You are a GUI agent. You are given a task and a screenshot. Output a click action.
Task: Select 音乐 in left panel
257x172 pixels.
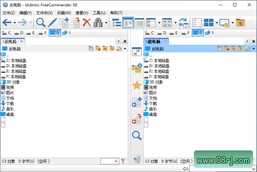7,109
